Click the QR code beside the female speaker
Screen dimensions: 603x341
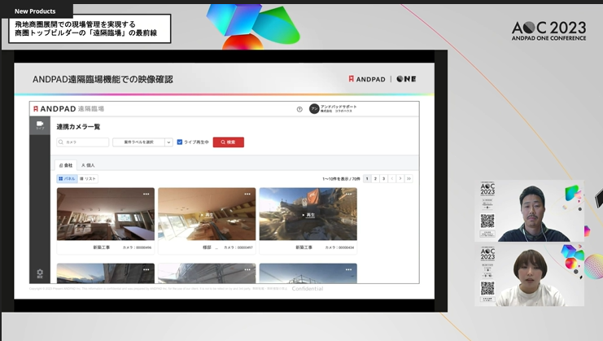[x=487, y=288]
